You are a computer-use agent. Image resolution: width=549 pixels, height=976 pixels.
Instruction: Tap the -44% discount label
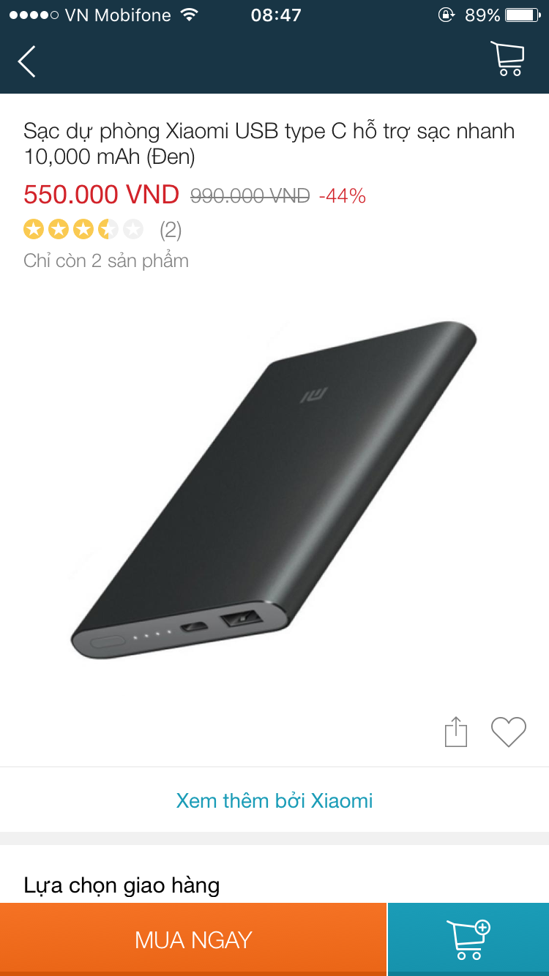tap(342, 196)
